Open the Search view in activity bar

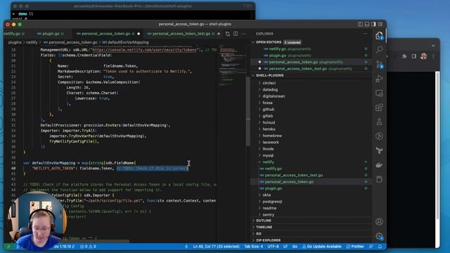(379, 50)
